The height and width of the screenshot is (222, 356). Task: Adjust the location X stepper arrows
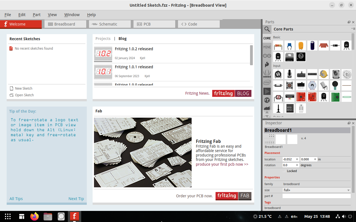pos(297,159)
